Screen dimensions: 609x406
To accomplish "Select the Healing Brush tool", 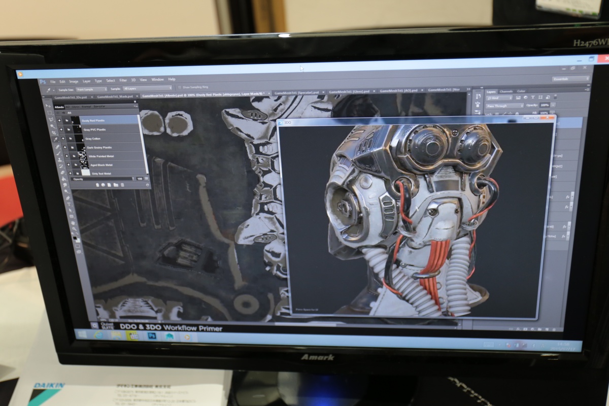I will click(57, 147).
